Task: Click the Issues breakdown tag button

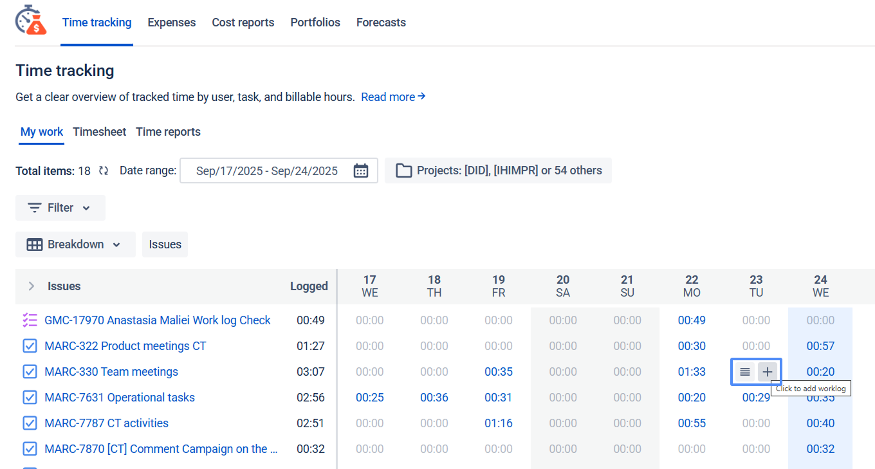Action: click(x=165, y=244)
